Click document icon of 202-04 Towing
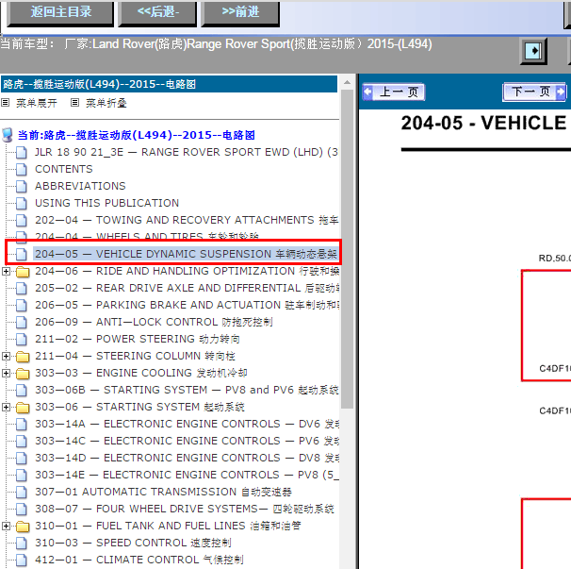Image resolution: width=571 pixels, height=569 pixels. click(x=22, y=220)
